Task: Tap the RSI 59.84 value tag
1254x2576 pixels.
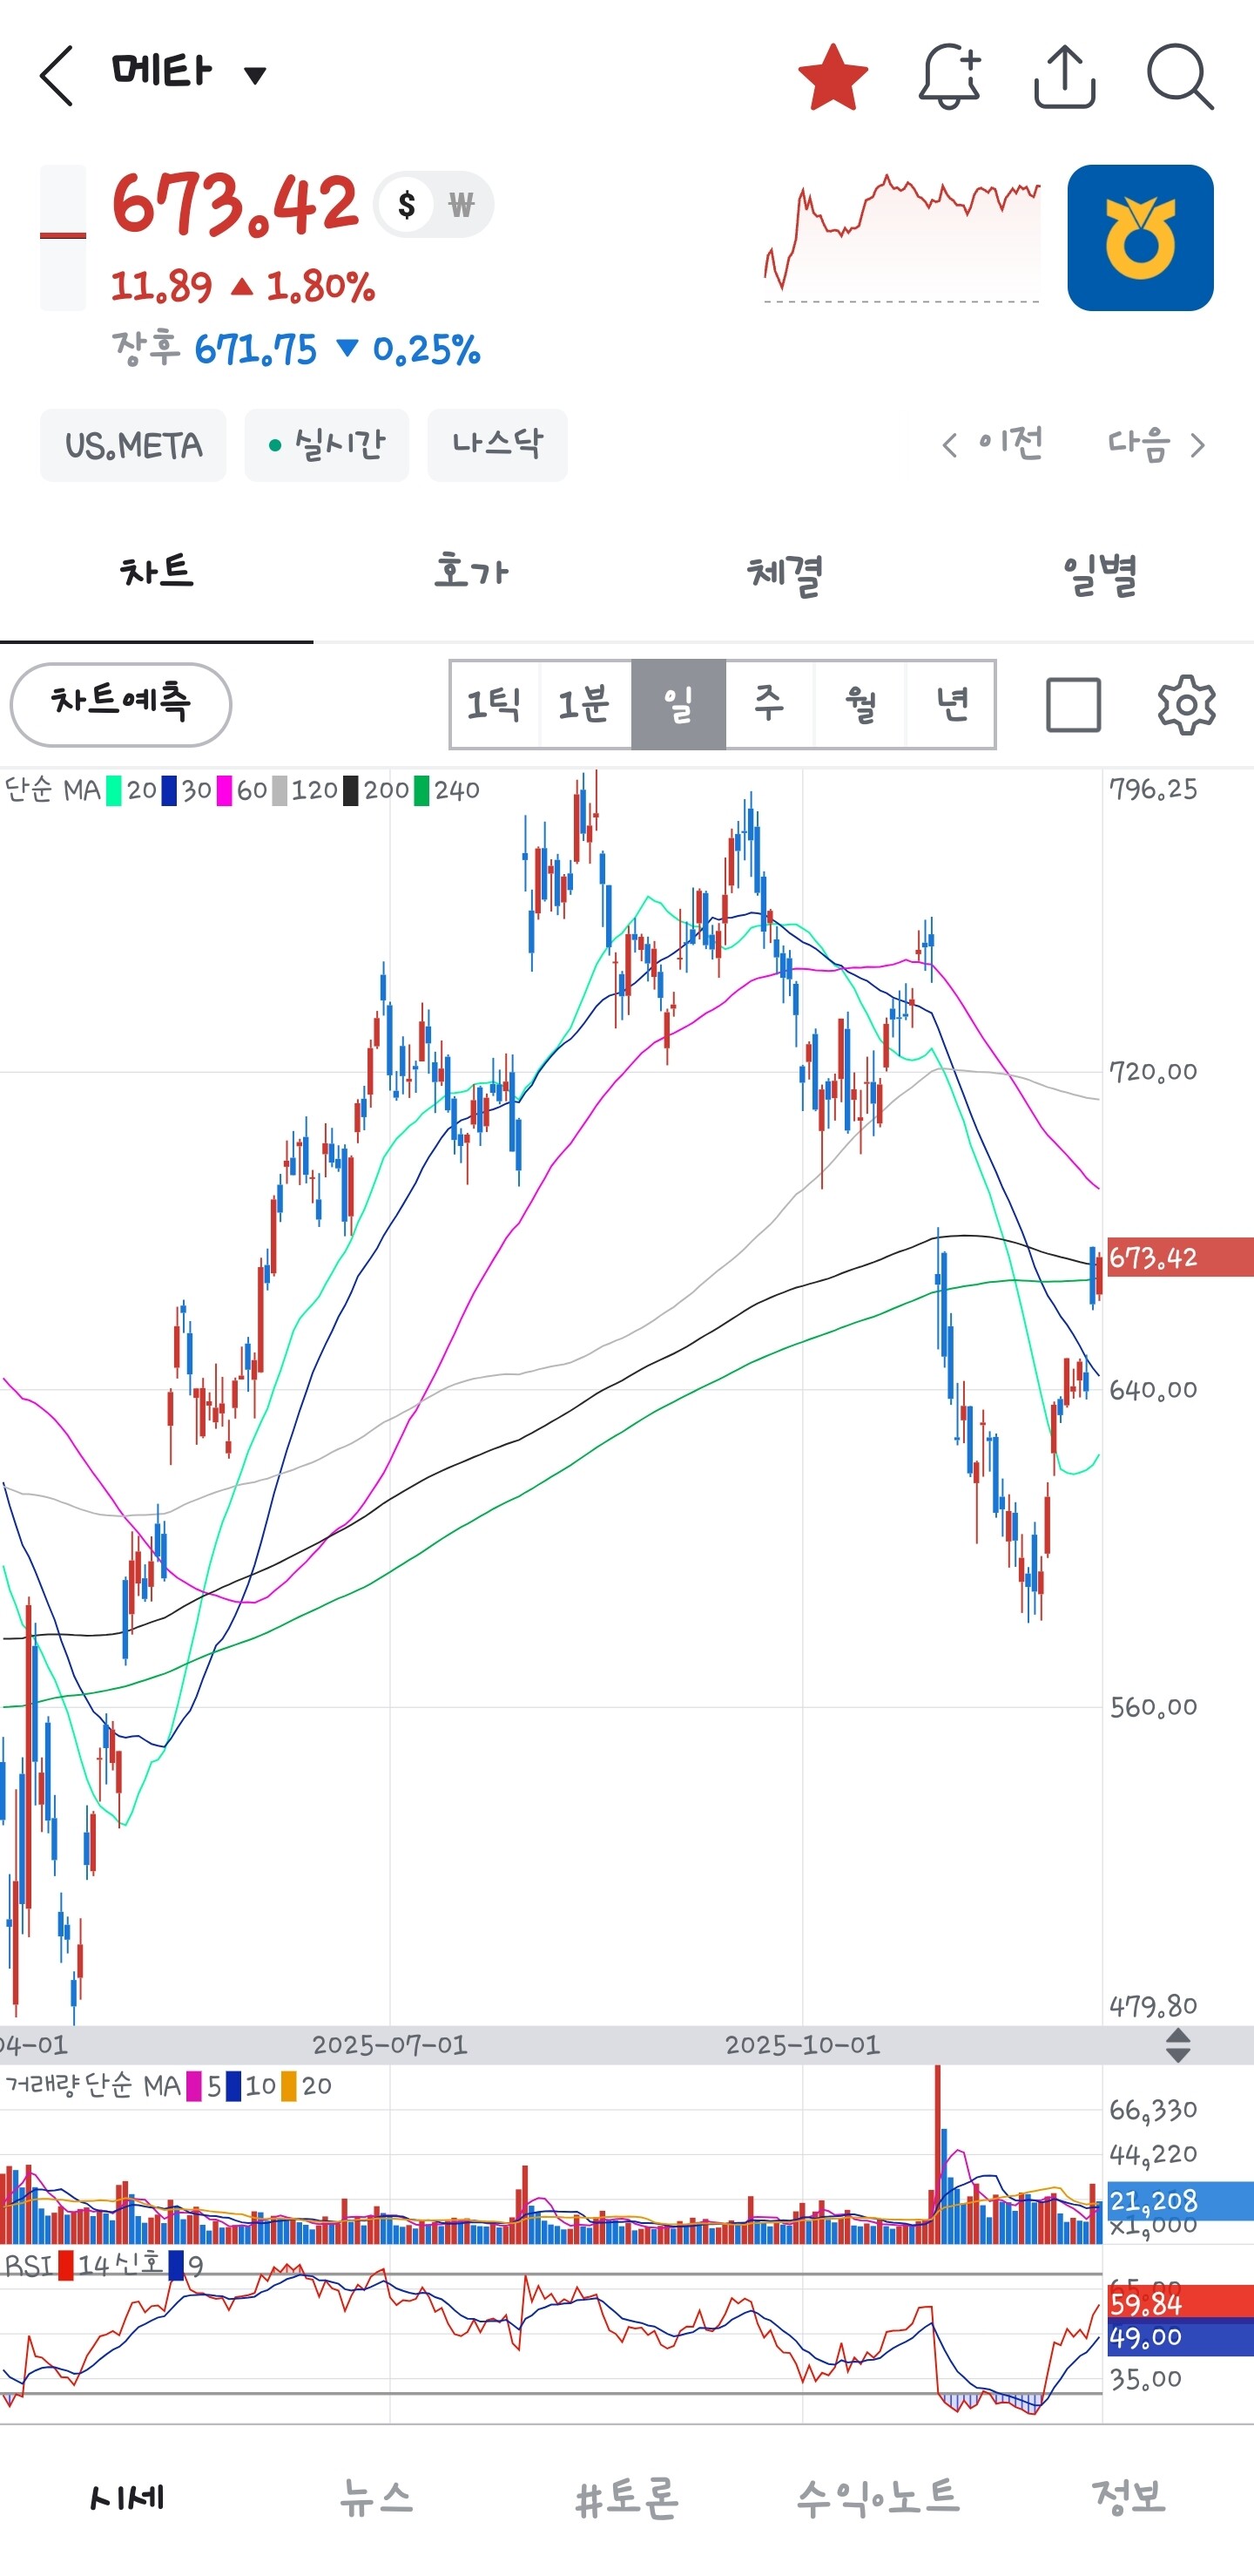Action: [x=1180, y=2304]
